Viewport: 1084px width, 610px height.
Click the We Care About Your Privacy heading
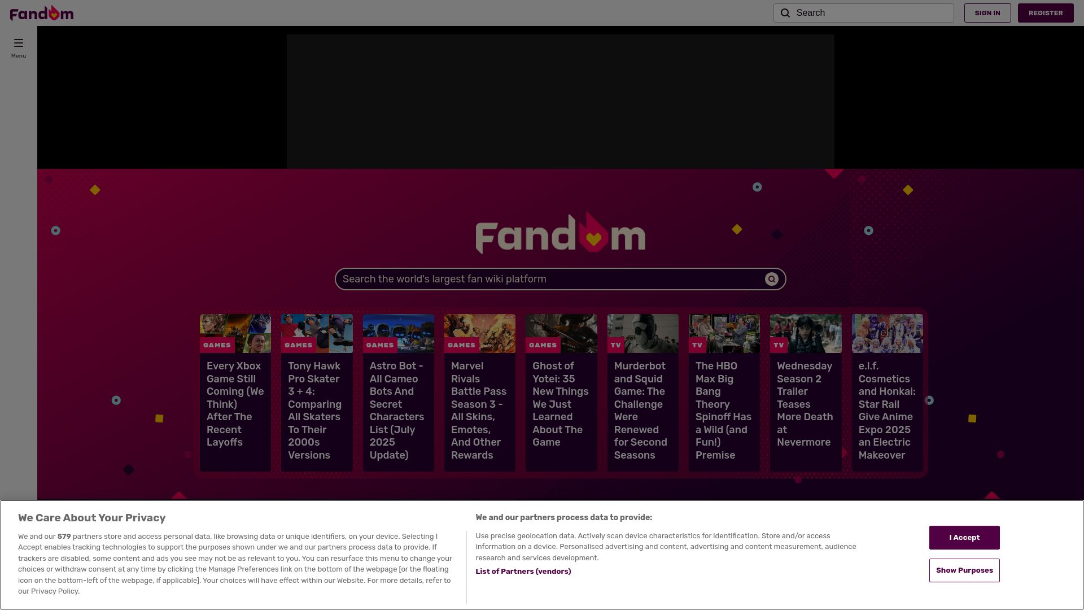tap(92, 518)
